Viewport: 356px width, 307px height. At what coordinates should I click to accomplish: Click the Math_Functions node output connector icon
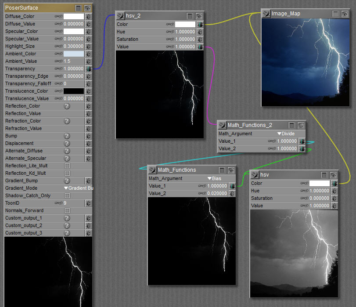coord(153,170)
